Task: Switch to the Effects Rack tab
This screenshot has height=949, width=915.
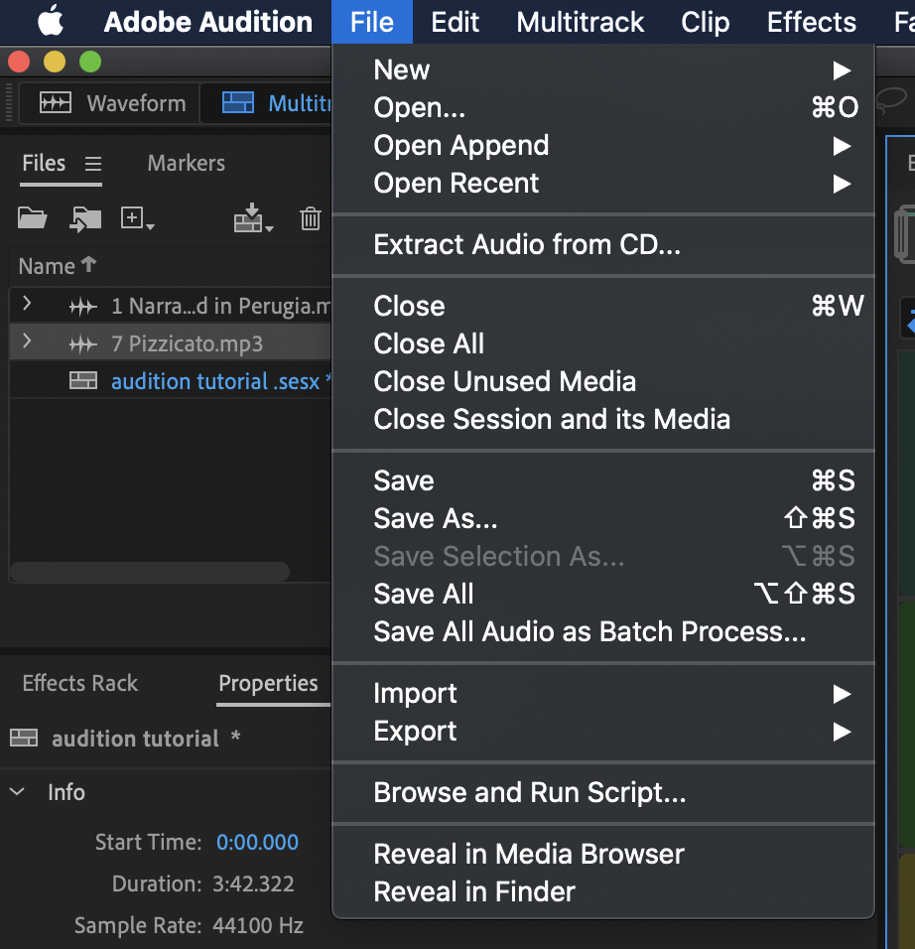Action: point(79,683)
